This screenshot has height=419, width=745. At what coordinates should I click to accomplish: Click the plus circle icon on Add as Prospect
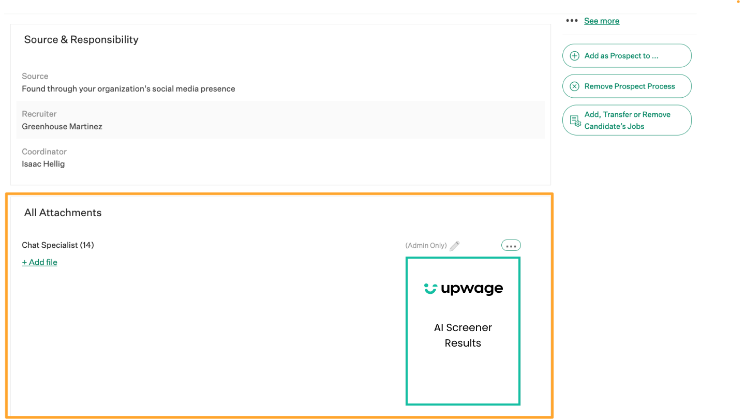[x=574, y=56]
